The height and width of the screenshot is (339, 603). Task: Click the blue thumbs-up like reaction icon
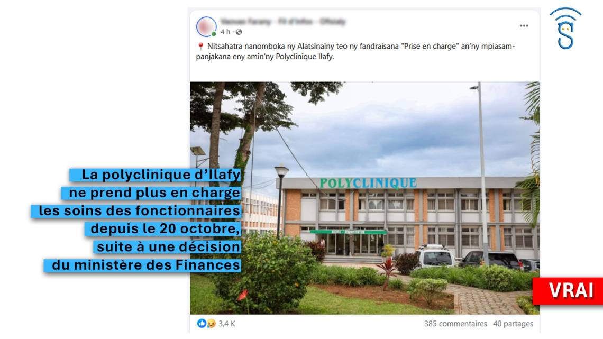[x=202, y=323]
